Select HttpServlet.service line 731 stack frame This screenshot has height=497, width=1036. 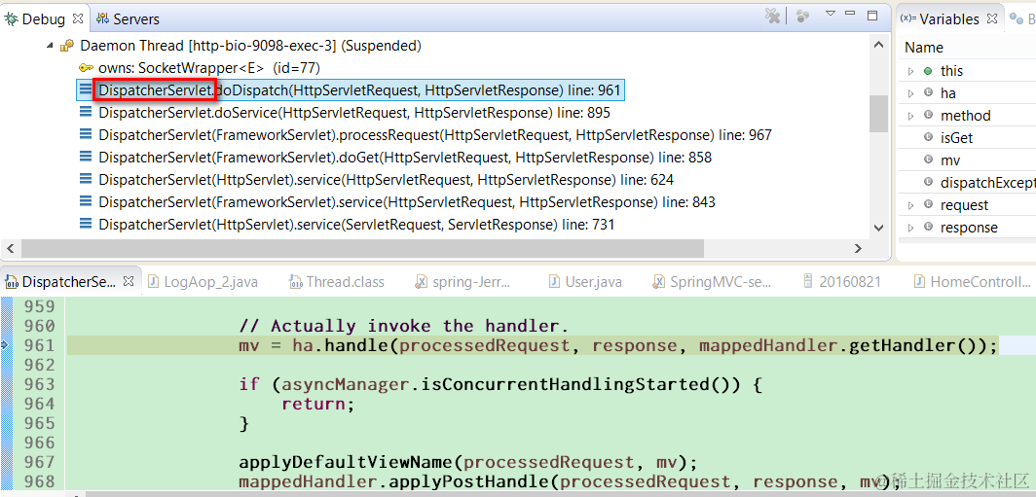[x=356, y=225]
